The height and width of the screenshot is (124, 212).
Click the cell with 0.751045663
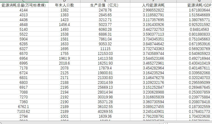(194, 39)
